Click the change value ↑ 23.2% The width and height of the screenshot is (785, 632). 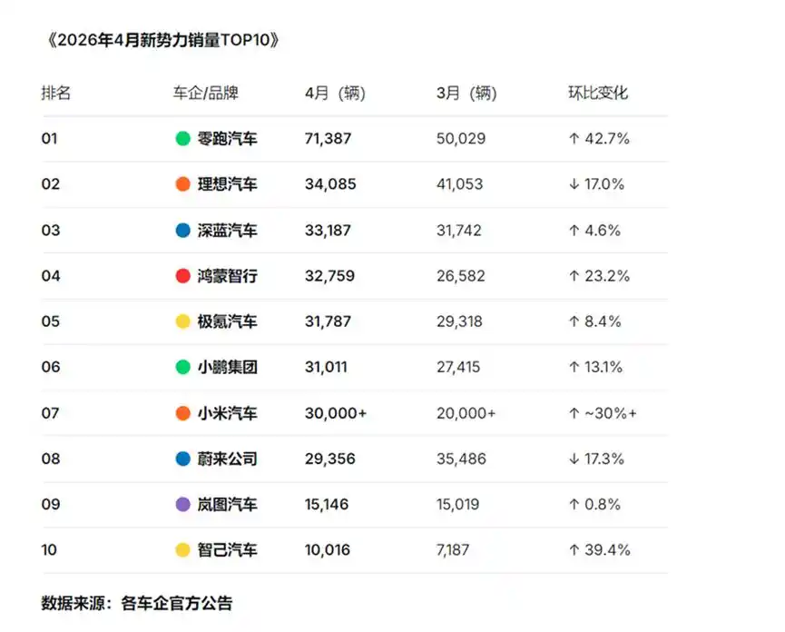[599, 275]
